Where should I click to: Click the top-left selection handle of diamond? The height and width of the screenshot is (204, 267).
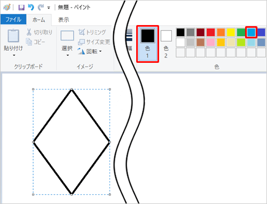tap(33, 89)
